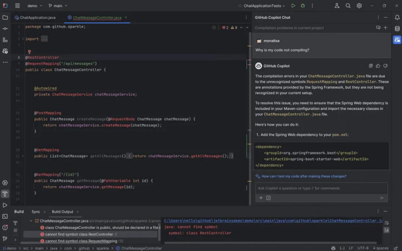Go to next highlighted error arrow
The image size is (402, 251).
coord(247,27)
